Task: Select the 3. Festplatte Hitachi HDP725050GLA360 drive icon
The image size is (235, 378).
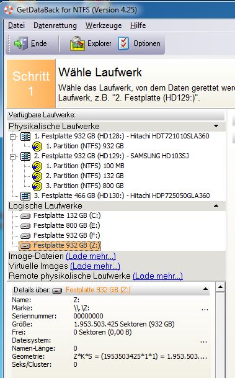Action: 25,196
